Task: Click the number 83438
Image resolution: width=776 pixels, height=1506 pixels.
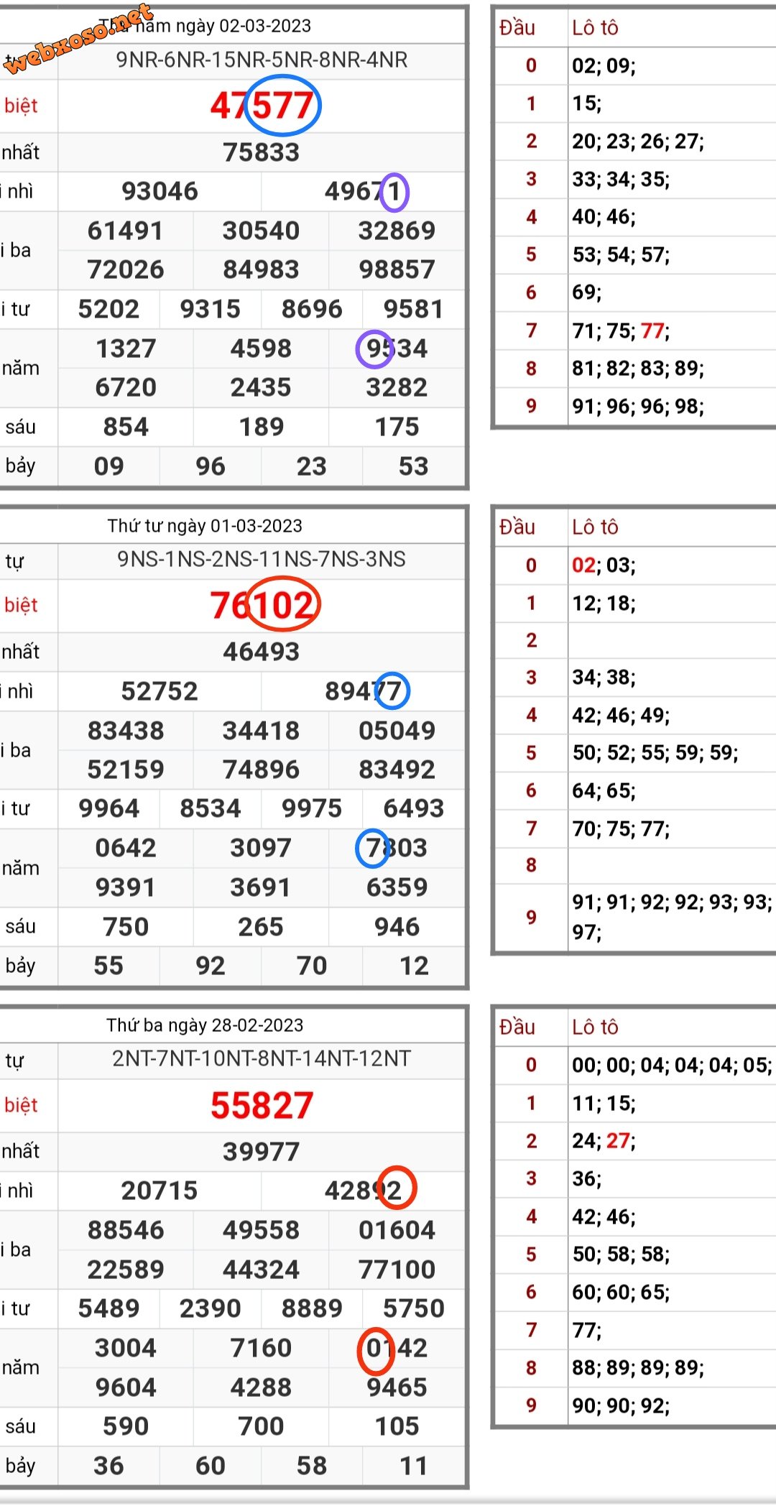Action: 126,731
